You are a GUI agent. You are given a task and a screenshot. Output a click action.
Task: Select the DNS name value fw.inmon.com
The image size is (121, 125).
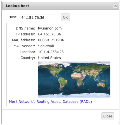pyautogui.click(x=50, y=28)
